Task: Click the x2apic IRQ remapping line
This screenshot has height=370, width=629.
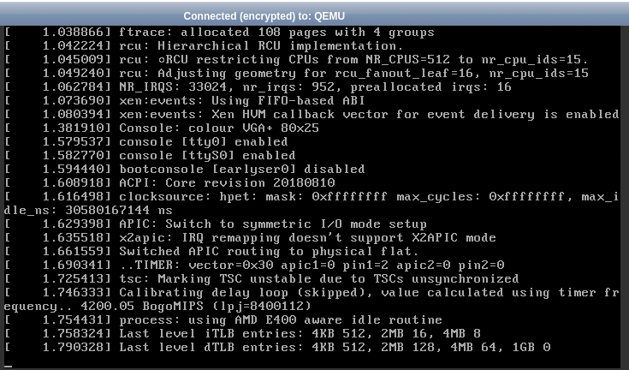Action: (250, 237)
